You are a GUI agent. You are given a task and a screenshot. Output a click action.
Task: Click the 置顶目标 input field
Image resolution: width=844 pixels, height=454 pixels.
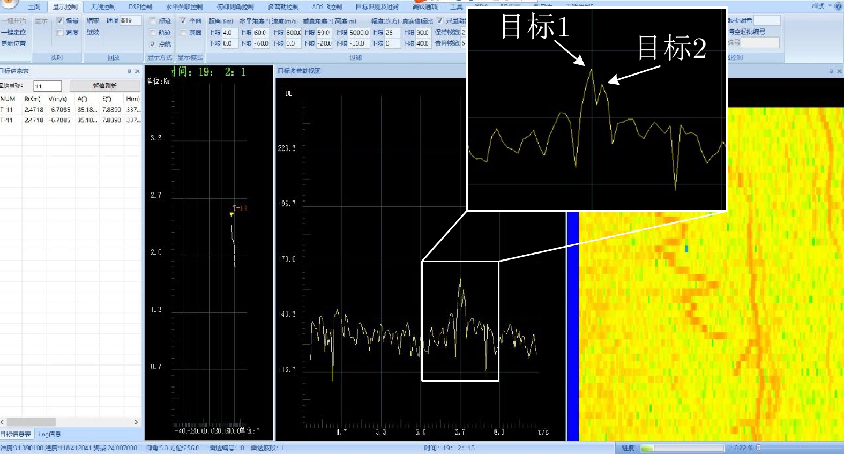click(47, 86)
